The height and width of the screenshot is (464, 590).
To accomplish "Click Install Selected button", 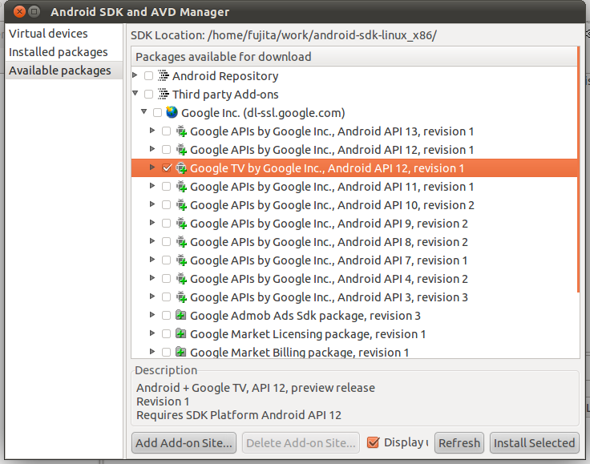I will tap(535, 443).
